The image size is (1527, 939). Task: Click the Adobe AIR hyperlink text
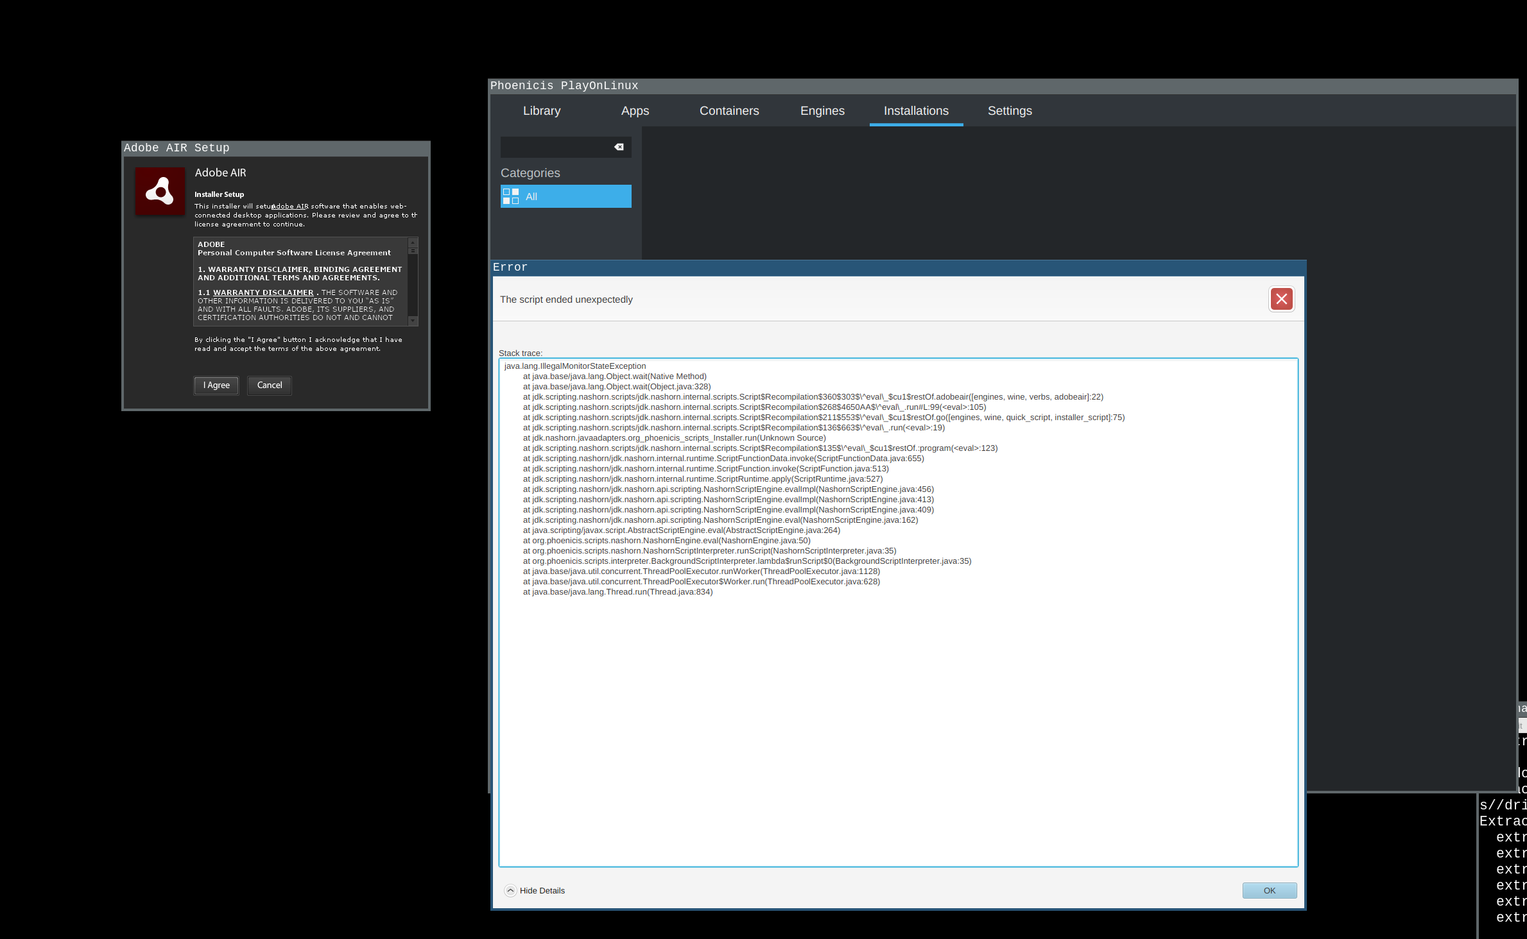coord(290,207)
